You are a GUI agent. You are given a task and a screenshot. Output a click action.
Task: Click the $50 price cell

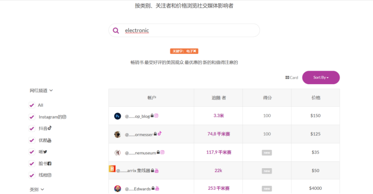315,170
